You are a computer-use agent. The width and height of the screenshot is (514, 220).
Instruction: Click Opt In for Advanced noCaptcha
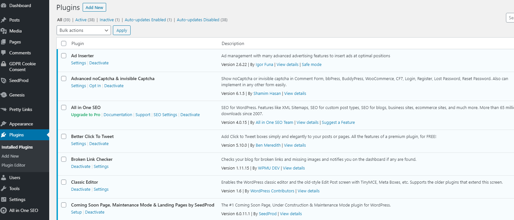tap(95, 86)
